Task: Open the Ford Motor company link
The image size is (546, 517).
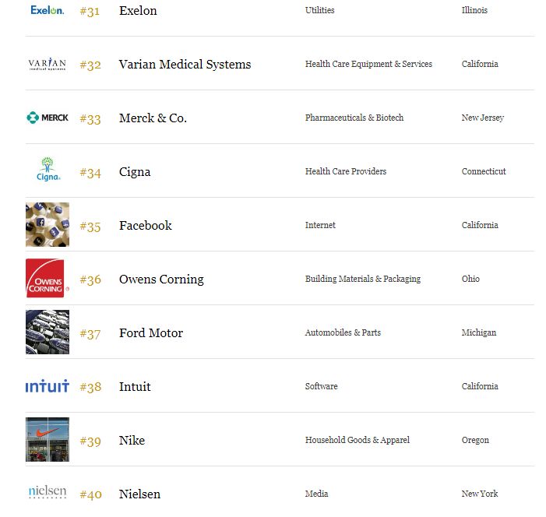Action: (151, 333)
